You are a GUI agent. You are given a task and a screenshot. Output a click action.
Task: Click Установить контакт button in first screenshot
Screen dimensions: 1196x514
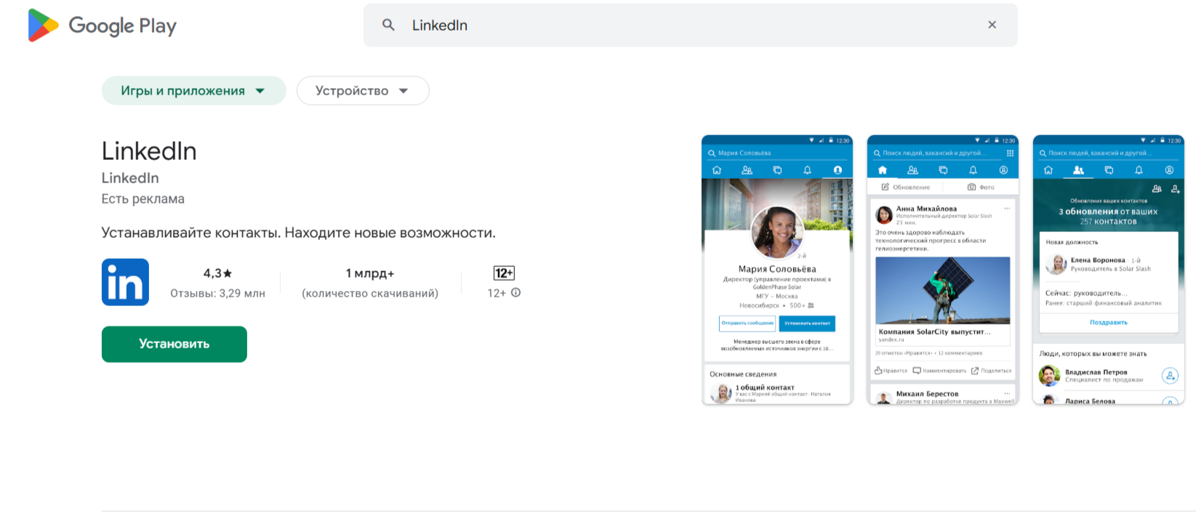(x=807, y=324)
